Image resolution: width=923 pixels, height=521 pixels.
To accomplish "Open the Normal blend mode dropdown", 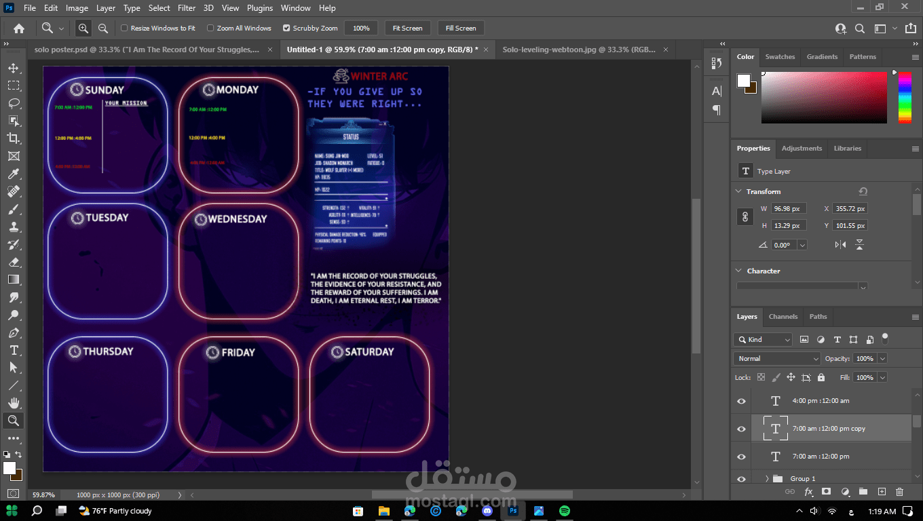I will coord(777,358).
